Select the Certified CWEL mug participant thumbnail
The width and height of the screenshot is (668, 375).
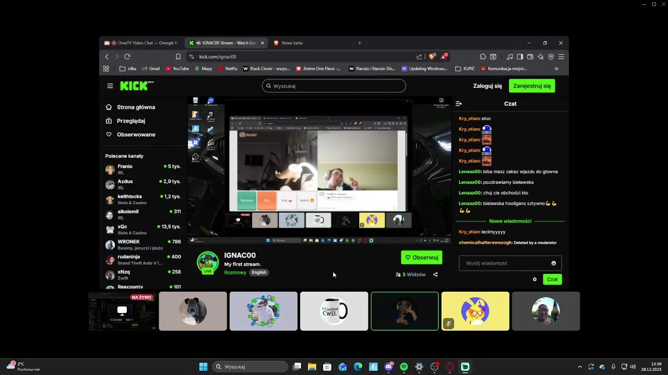pos(334,311)
